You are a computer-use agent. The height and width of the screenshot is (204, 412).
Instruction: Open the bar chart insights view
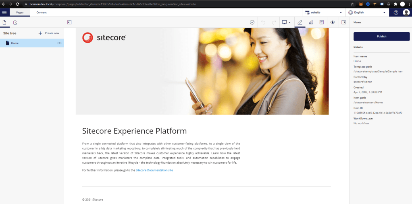(311, 22)
